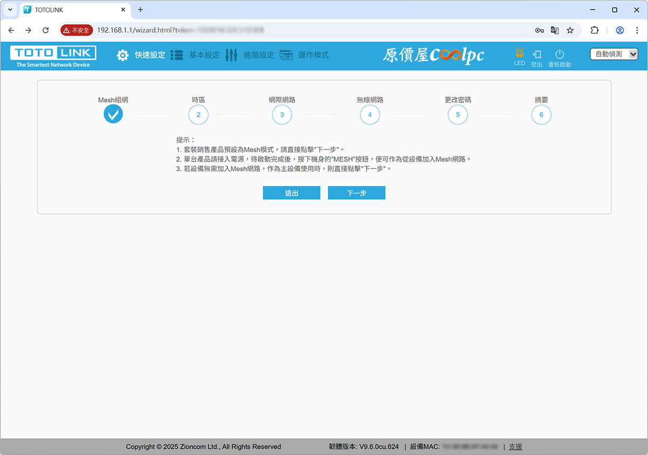
Task: Reload the page with refresh button
Action: click(x=45, y=30)
